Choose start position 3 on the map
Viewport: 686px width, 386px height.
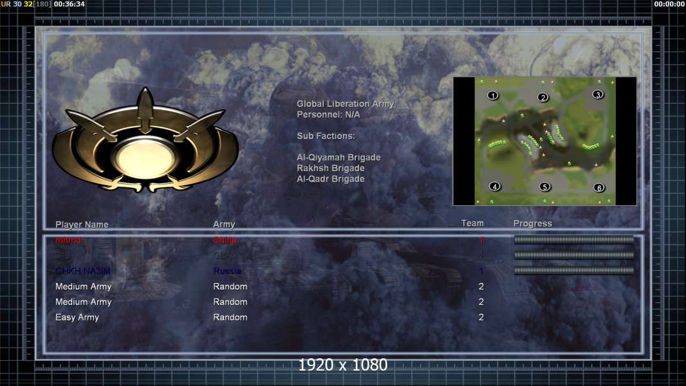click(598, 95)
